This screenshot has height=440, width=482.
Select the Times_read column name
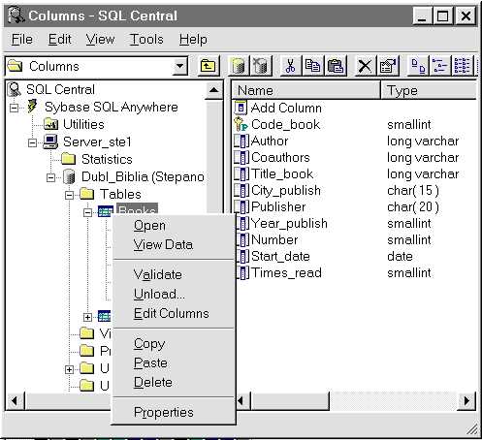[x=286, y=272]
